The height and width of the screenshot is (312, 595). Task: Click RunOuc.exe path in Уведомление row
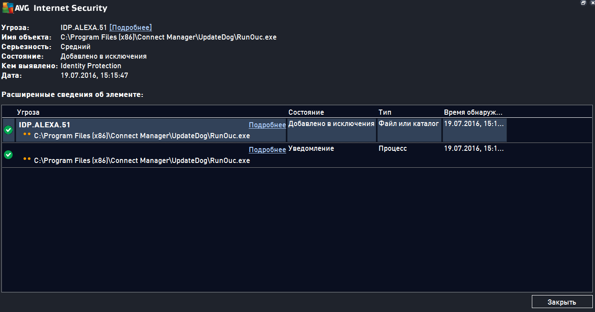pyautogui.click(x=142, y=160)
